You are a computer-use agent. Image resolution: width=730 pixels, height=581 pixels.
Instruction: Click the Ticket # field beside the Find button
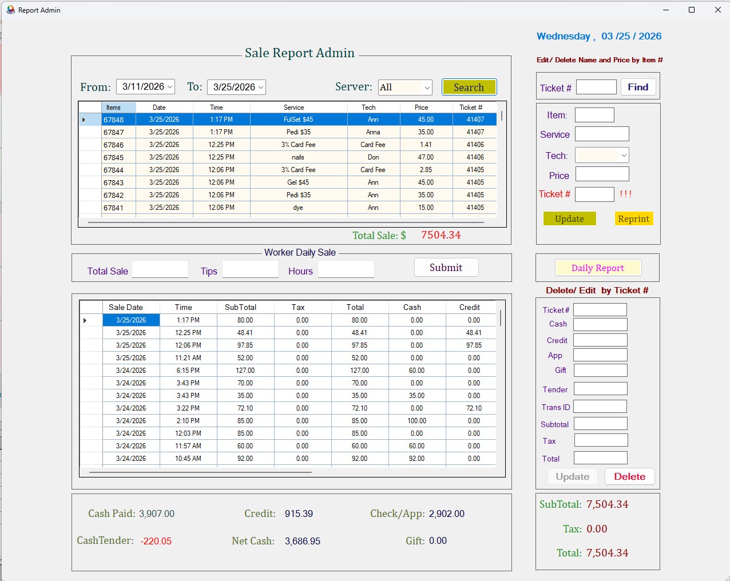coord(596,86)
